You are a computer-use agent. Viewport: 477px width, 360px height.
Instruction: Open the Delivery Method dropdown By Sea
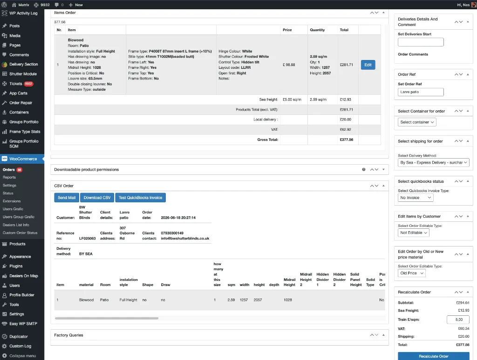coord(434,162)
